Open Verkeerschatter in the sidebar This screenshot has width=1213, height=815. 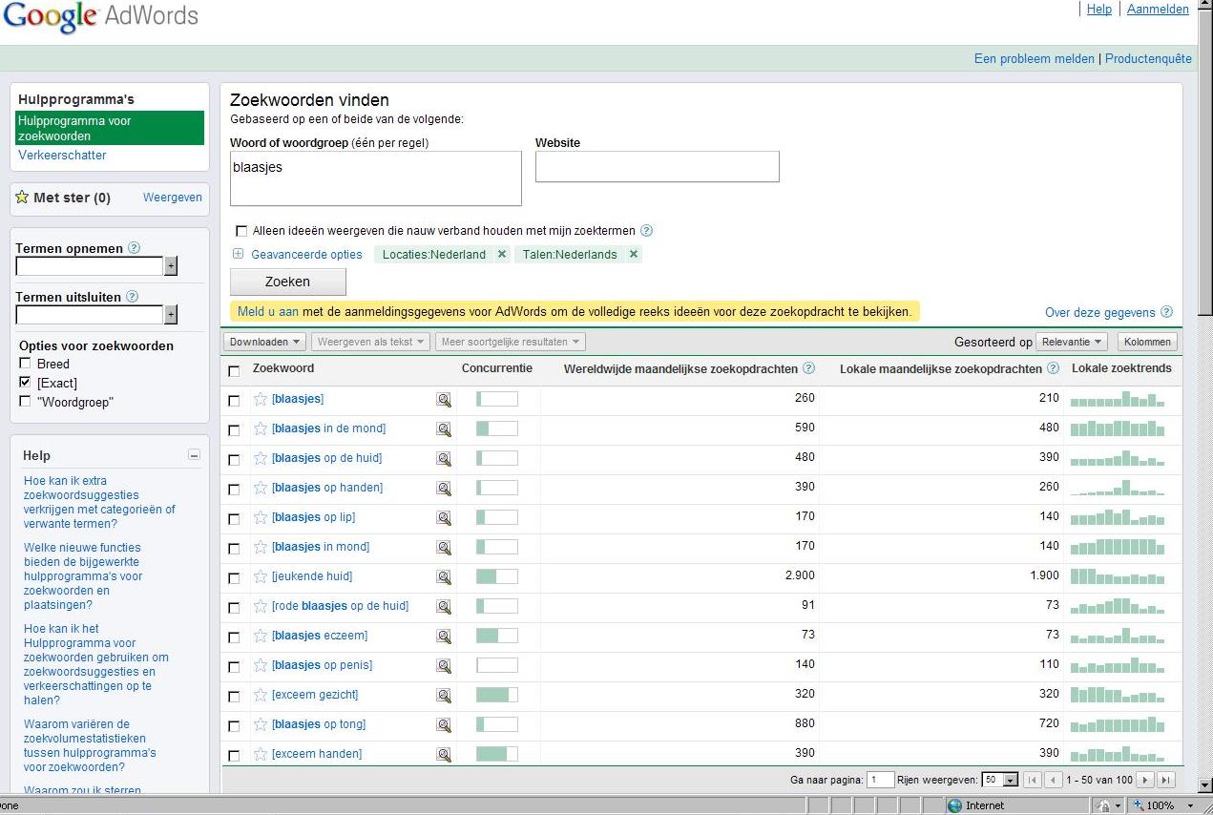62,155
